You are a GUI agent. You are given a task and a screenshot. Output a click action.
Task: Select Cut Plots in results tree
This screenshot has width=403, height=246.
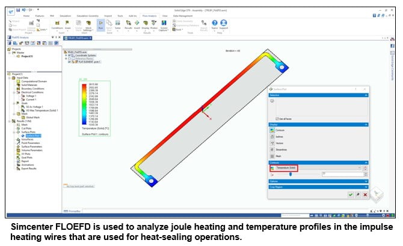(26, 128)
